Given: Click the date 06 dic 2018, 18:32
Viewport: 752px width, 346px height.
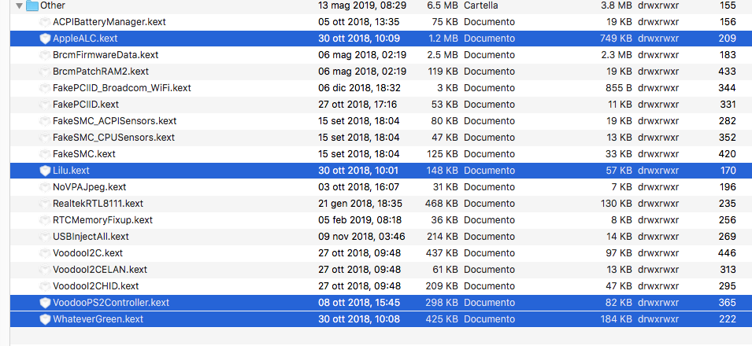Looking at the screenshot, I should [359, 88].
